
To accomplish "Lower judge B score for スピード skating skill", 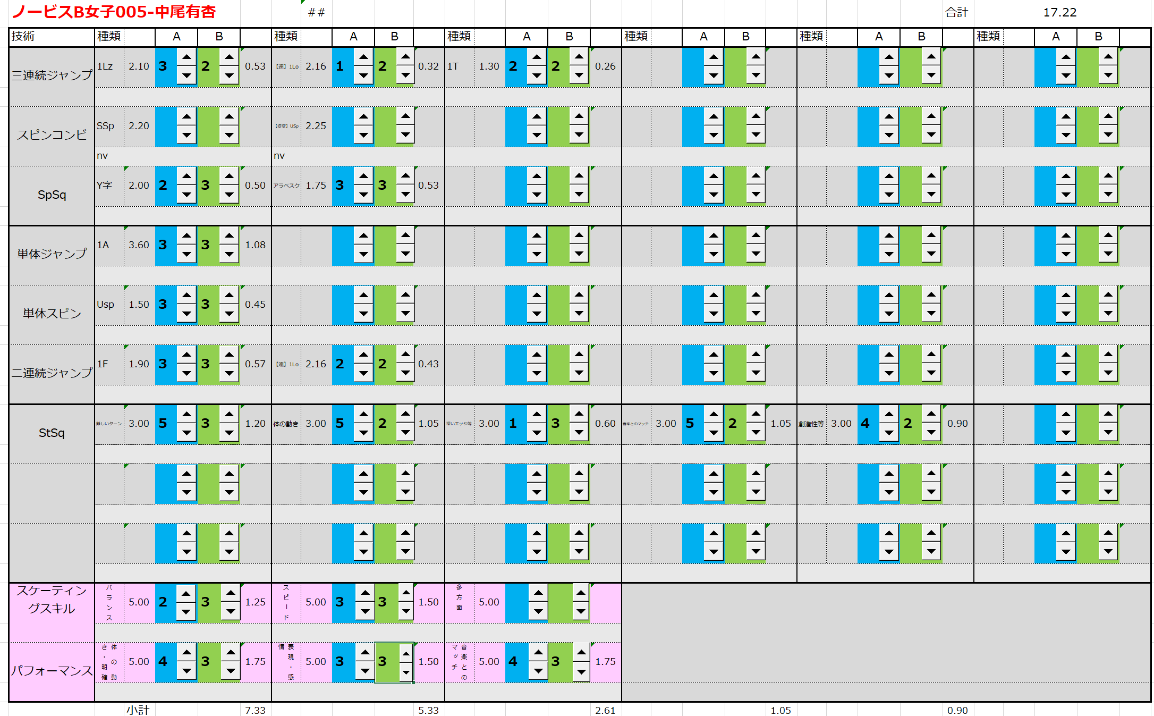I will tap(406, 611).
